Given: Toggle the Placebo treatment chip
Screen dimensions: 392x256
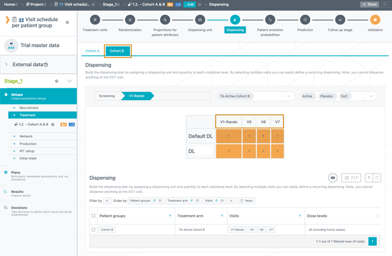Looking at the screenshot, I should pyautogui.click(x=326, y=96).
